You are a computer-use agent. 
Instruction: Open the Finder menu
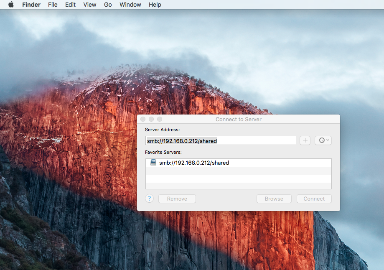point(31,5)
